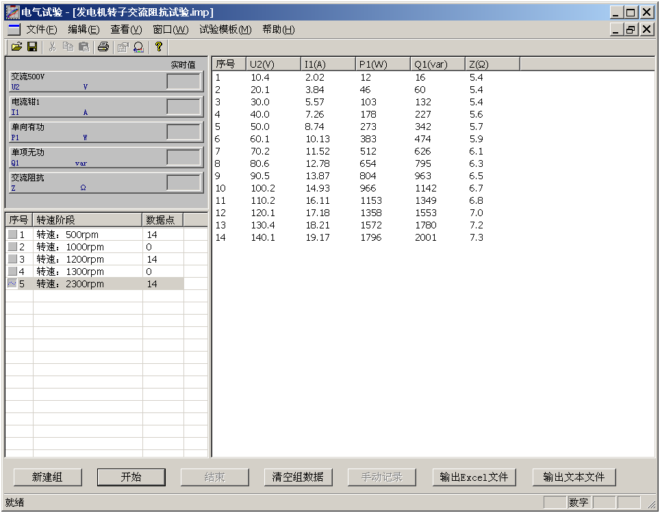Click the scissors Cut icon
Screen dimensions: 660x513
[52, 47]
